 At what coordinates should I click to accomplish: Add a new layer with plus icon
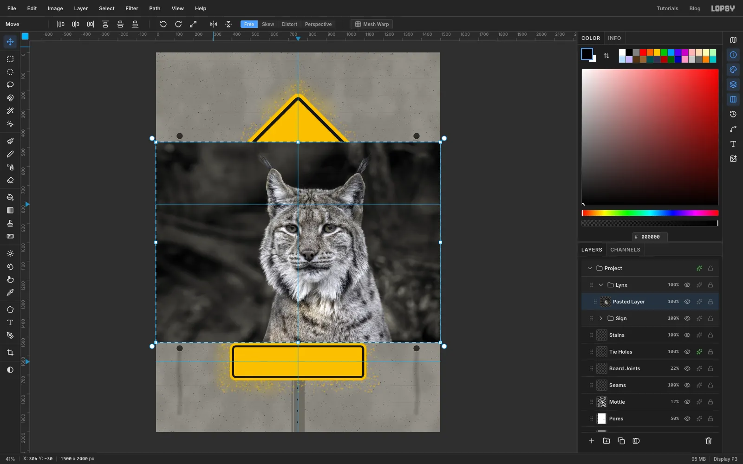pyautogui.click(x=592, y=441)
